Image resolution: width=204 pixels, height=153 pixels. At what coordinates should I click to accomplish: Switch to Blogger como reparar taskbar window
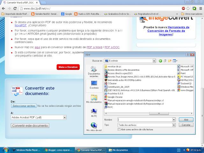pos(59,150)
